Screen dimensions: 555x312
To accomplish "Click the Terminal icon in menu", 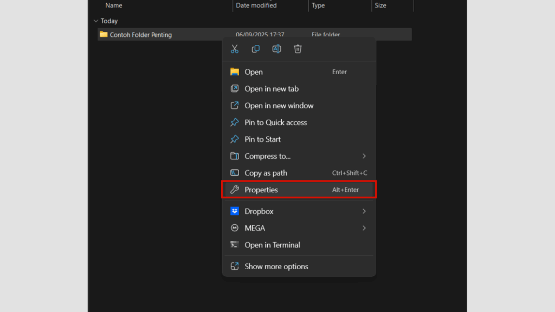I will pyautogui.click(x=235, y=245).
